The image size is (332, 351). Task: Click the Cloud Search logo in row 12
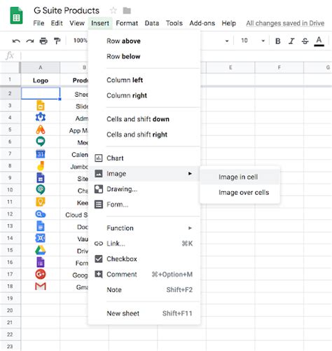[x=41, y=214]
